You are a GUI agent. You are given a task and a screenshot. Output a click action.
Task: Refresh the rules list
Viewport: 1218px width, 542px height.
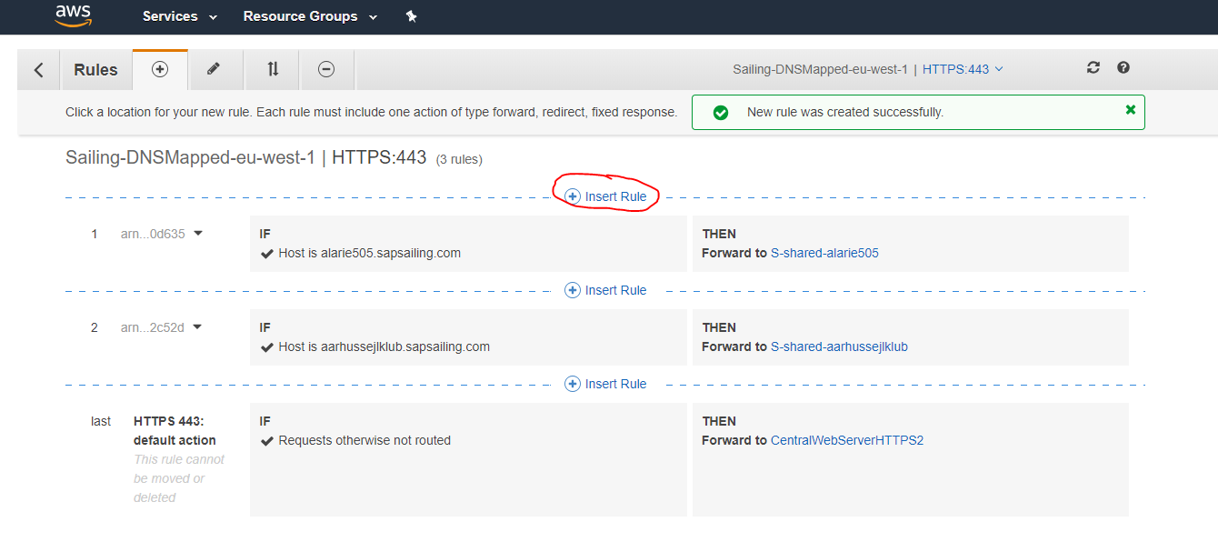pos(1093,68)
